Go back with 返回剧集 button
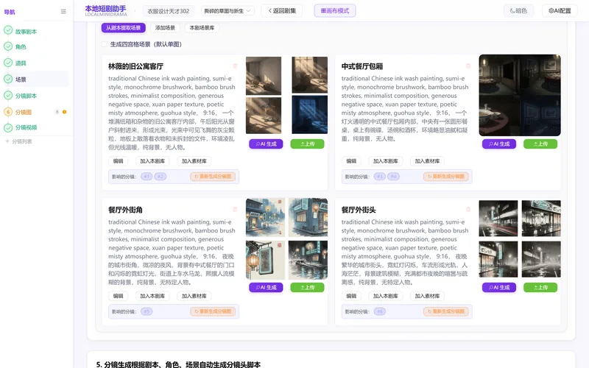Image resolution: width=589 pixels, height=368 pixels. [x=282, y=11]
